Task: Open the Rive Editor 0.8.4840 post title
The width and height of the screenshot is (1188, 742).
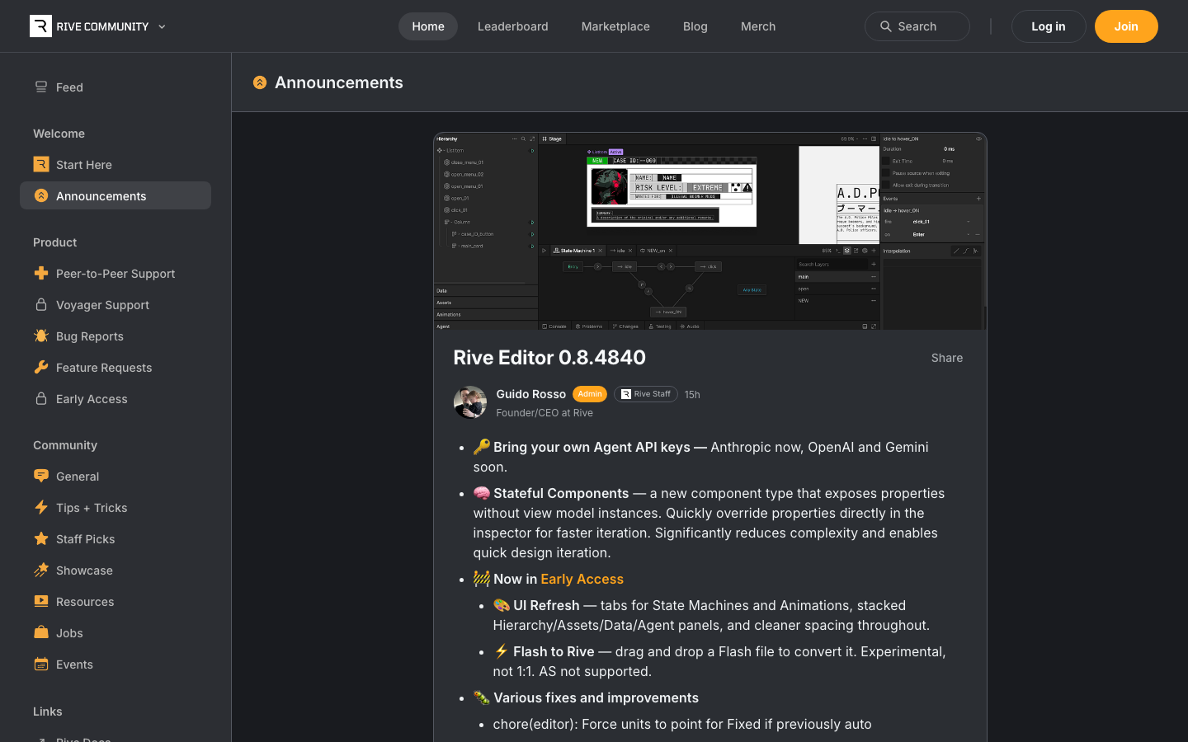Action: [549, 357]
